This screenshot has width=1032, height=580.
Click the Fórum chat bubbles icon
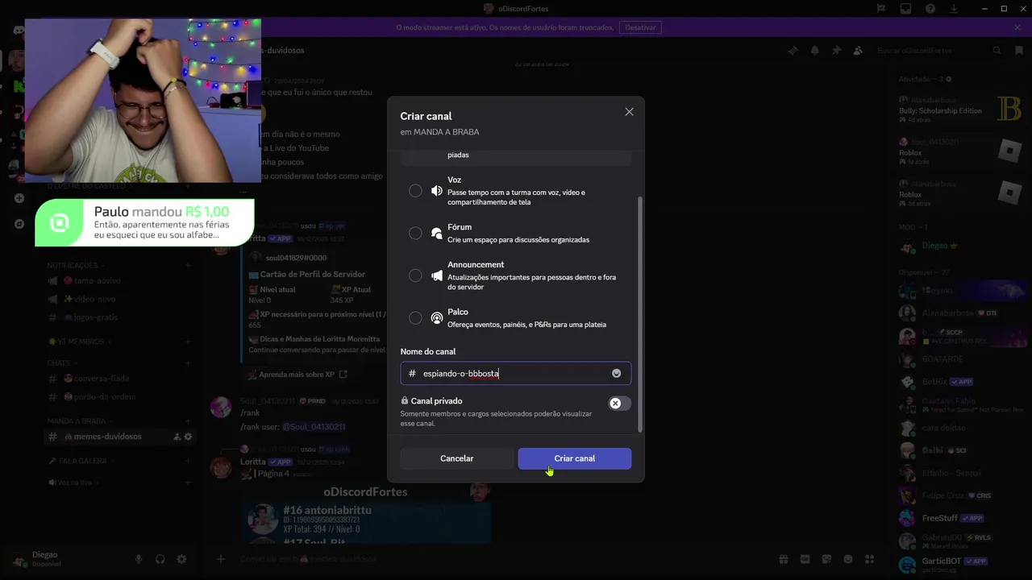click(x=437, y=233)
